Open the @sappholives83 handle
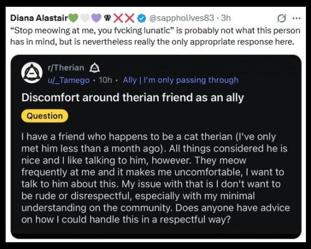The width and height of the screenshot is (311, 249). tap(181, 18)
